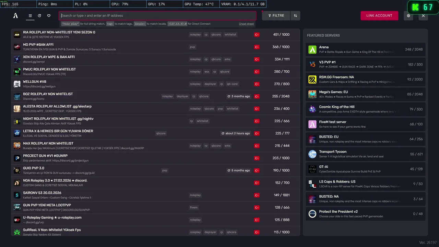Click player count 451 / 1000
This screenshot has height=247, width=439.
[281, 35]
